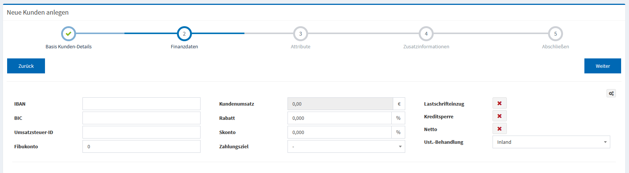
Task: Click the settings gears icon
Action: 611,94
